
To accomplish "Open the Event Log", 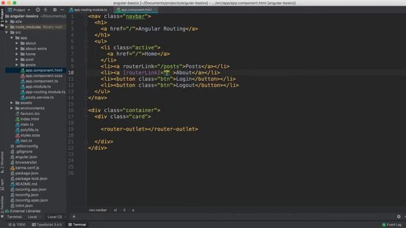I will [x=391, y=225].
